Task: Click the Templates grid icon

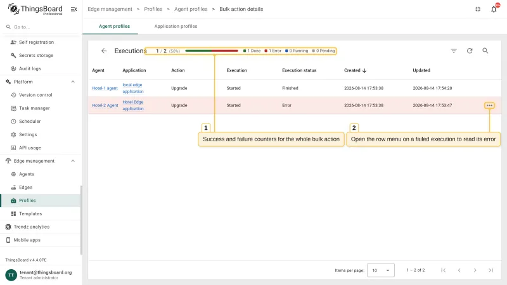Action: pos(13,214)
